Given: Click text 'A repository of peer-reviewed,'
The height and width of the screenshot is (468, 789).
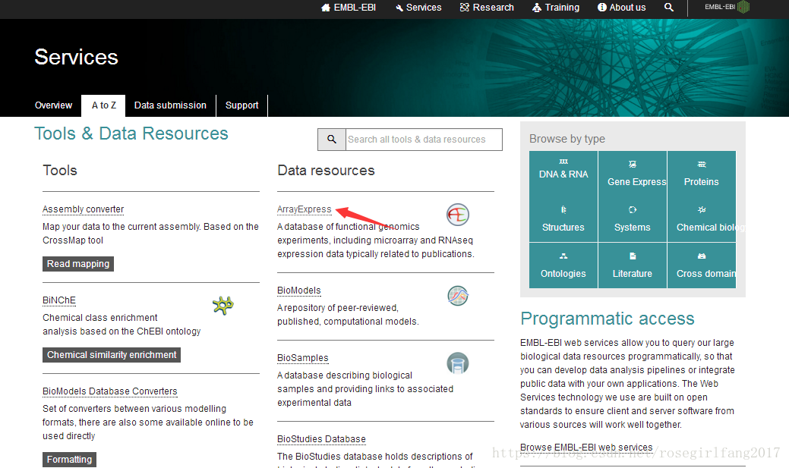Looking at the screenshot, I should (338, 308).
